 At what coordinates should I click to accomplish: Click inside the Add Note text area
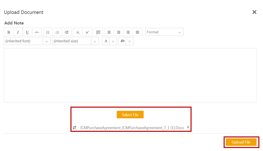(x=130, y=75)
